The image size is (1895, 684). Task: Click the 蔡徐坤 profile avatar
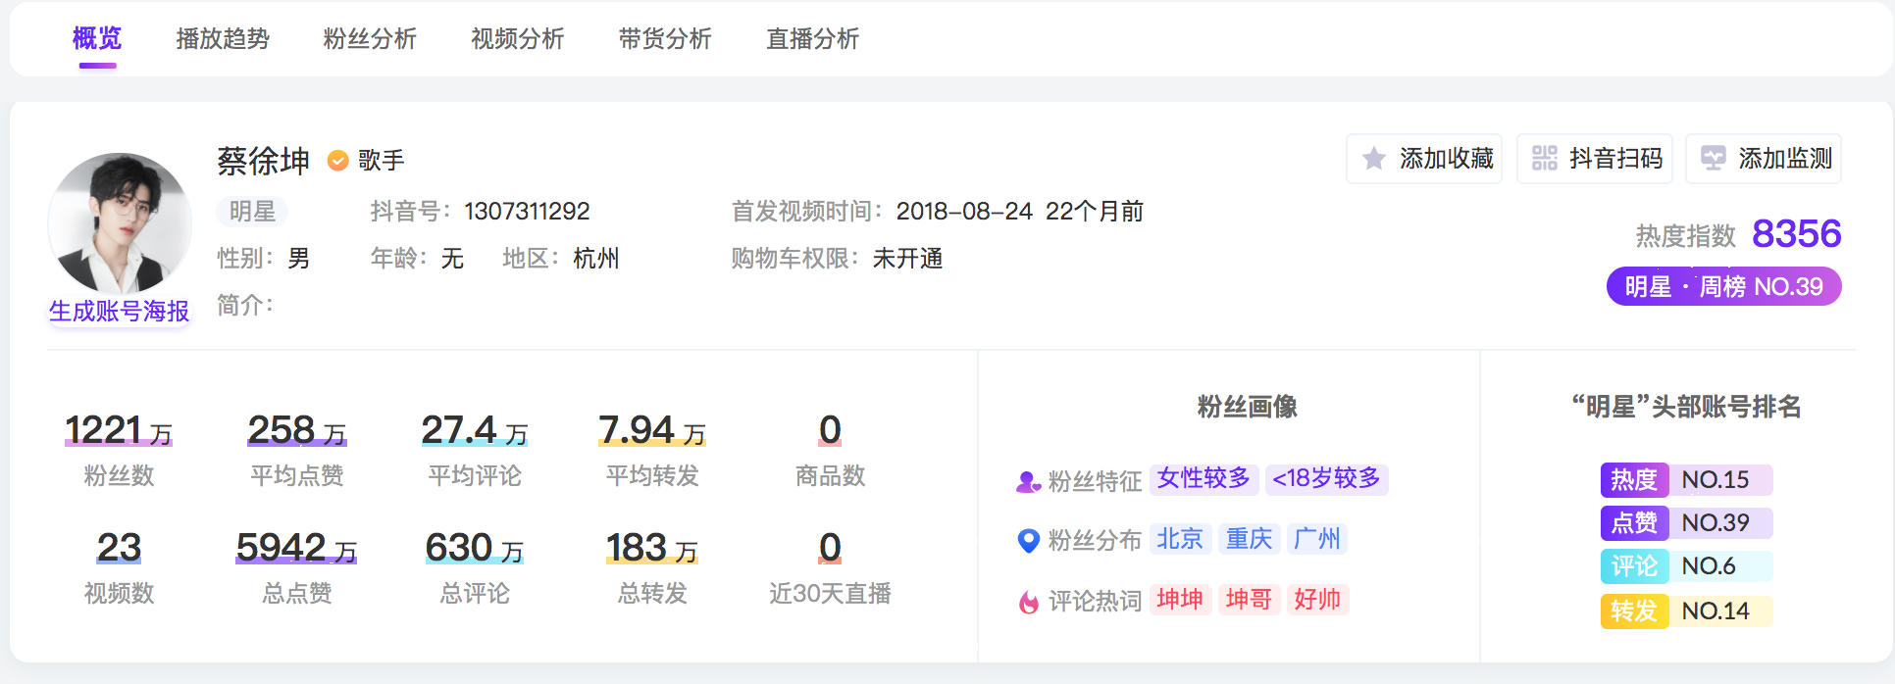click(x=120, y=223)
